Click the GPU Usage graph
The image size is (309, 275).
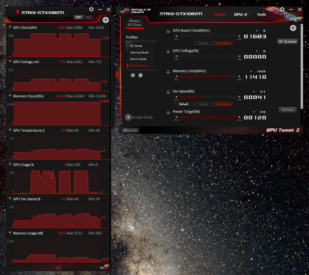pyautogui.click(x=57, y=181)
